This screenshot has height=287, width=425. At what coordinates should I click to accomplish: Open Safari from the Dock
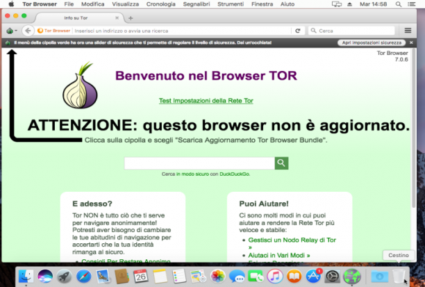(83, 277)
